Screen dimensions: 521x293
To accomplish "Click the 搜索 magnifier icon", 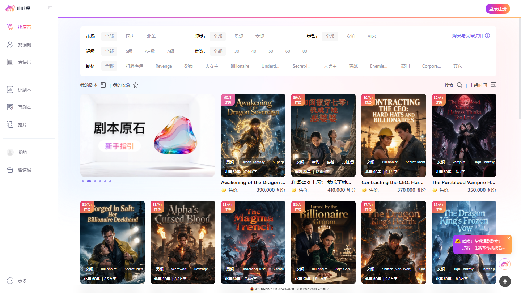I will tap(459, 85).
